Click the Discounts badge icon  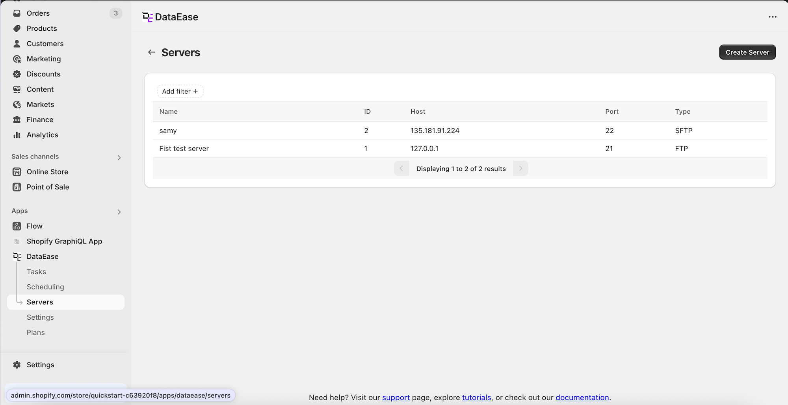click(17, 74)
